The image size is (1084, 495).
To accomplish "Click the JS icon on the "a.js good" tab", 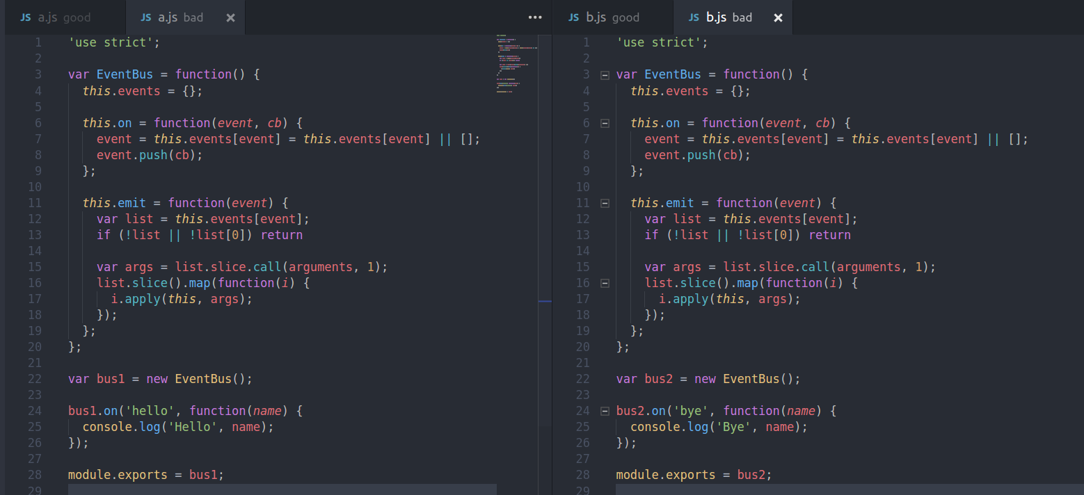I will (25, 17).
